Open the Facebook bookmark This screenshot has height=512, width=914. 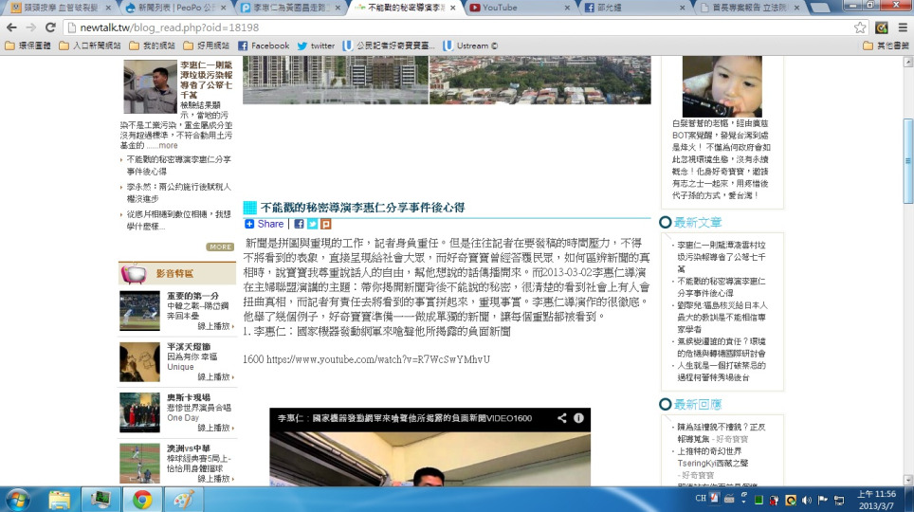pos(264,46)
